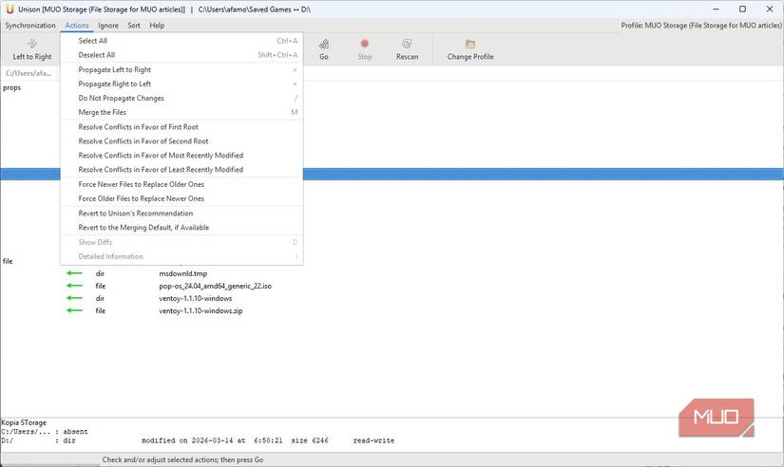The height and width of the screenshot is (467, 784).
Task: Select pop-os_24.04_amd64_generic_22.iso file name
Action: pyautogui.click(x=216, y=287)
